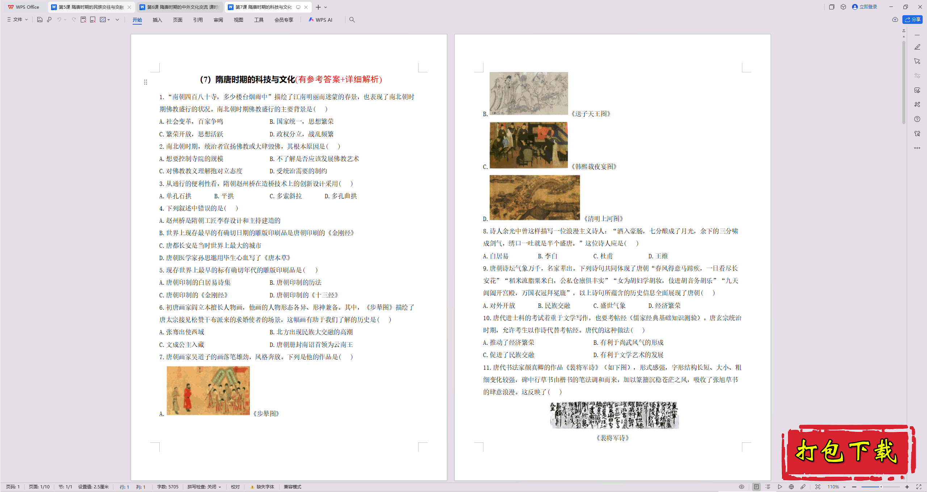Open the more options ellipsis in sidebar
The image size is (927, 492).
click(917, 148)
